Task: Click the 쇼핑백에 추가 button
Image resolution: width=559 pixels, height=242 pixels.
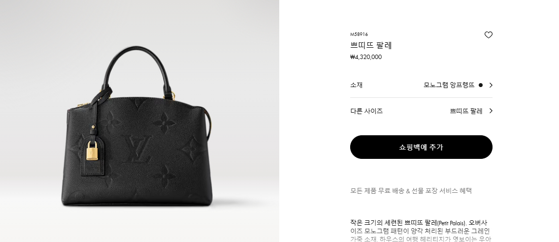Action: point(421,147)
